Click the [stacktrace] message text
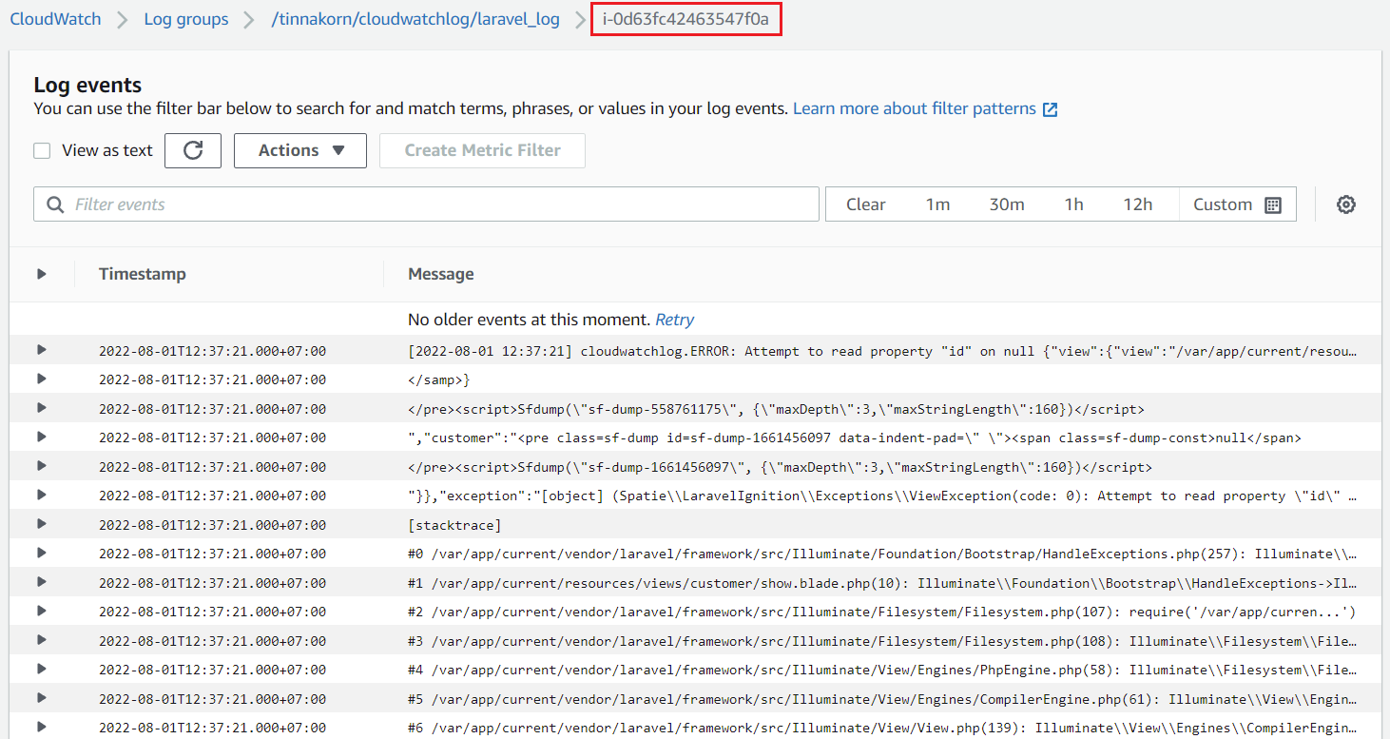 pos(454,525)
